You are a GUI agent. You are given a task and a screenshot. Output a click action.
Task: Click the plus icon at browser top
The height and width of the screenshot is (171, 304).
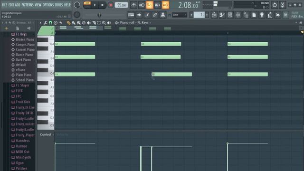point(6,28)
